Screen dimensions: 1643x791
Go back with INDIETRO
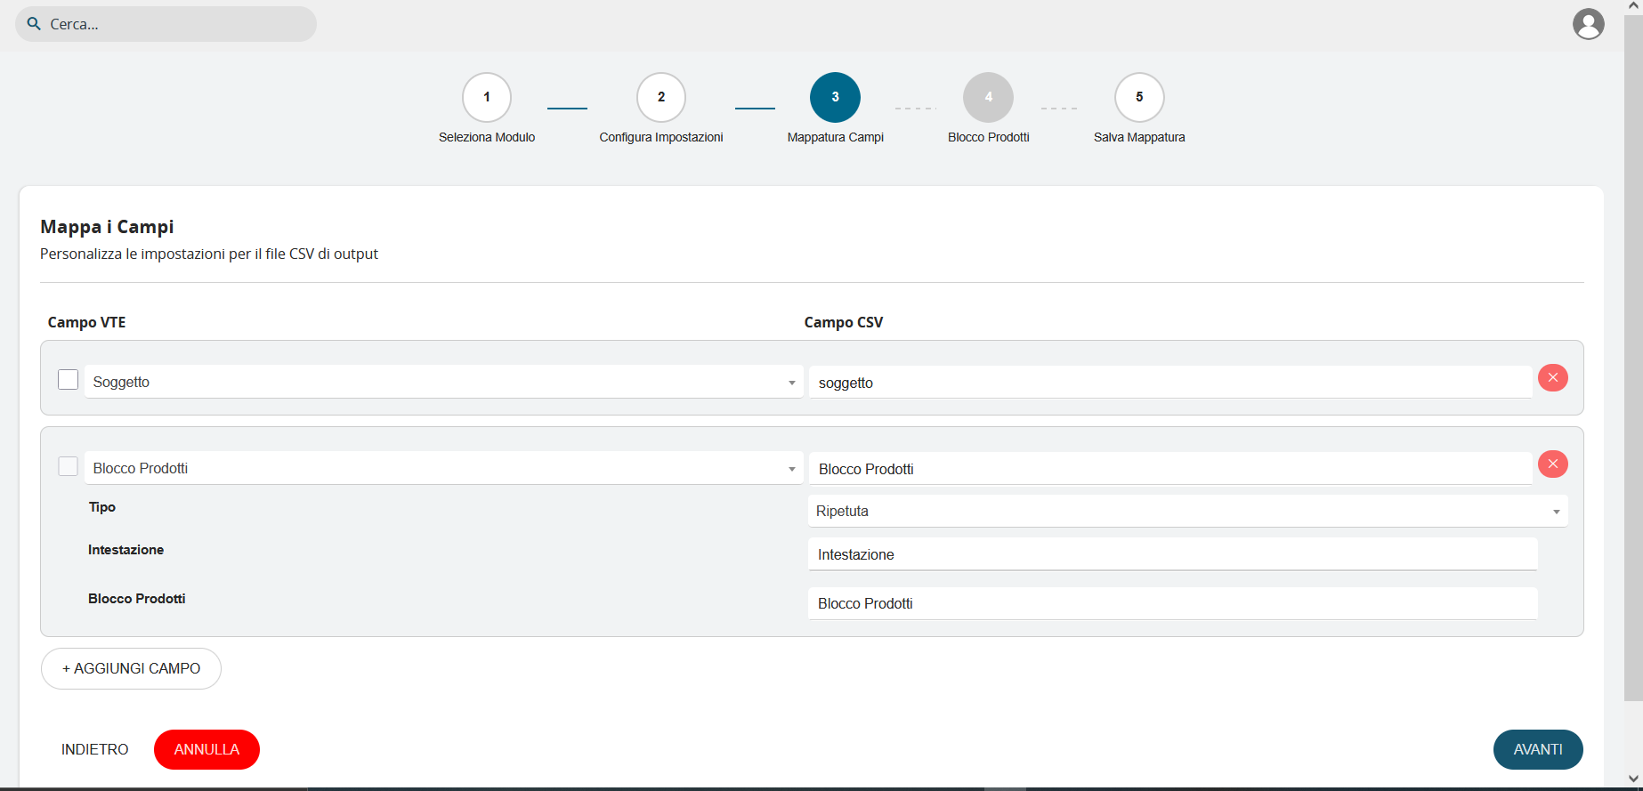pos(94,749)
